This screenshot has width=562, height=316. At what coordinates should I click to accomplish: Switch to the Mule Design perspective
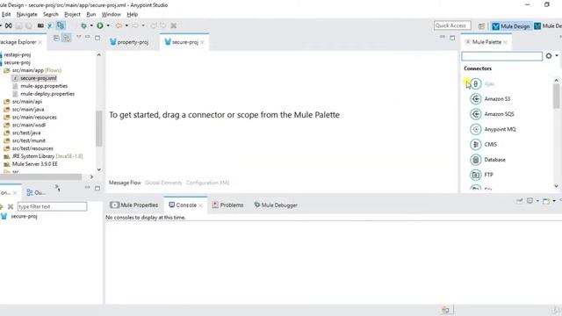511,26
